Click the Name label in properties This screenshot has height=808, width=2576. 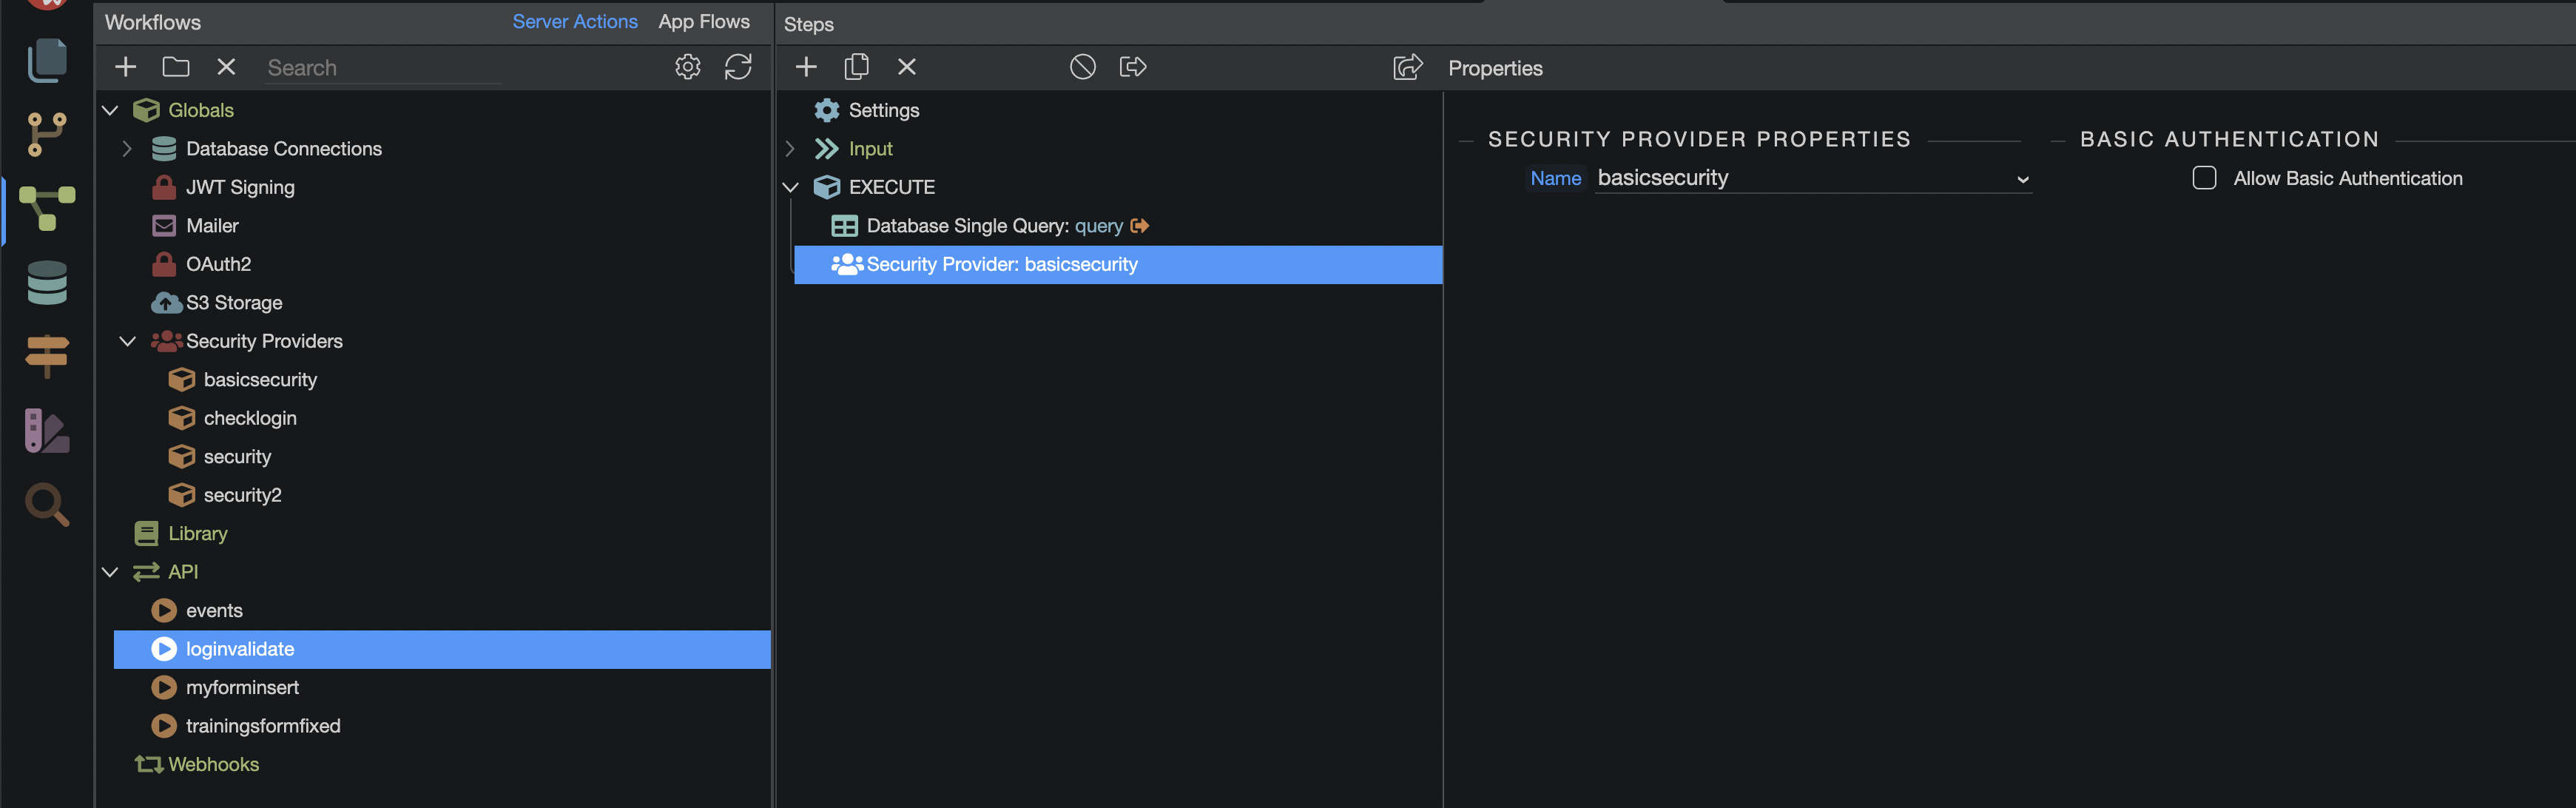(x=1556, y=178)
